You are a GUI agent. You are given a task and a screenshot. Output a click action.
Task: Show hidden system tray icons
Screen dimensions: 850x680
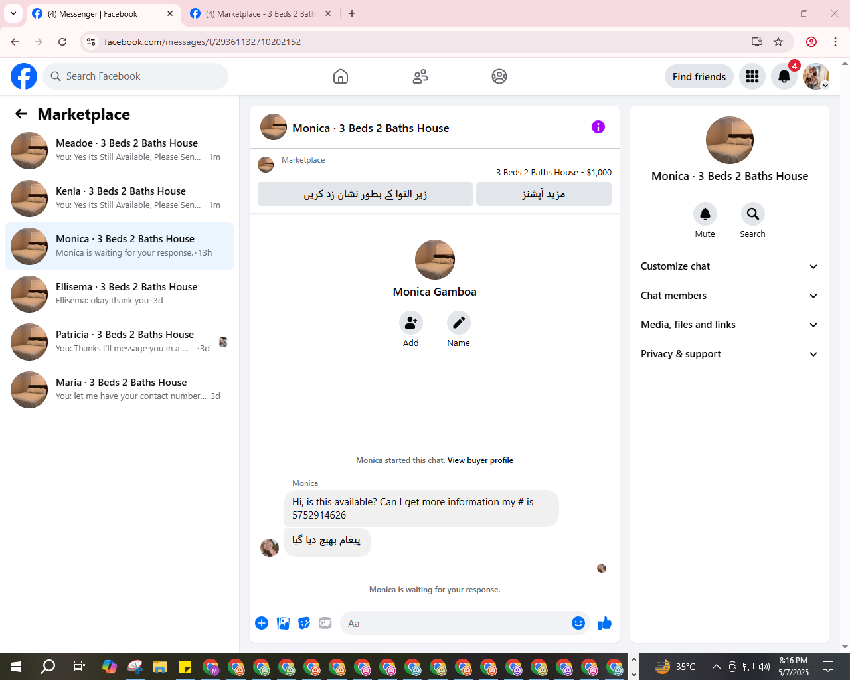pos(716,667)
